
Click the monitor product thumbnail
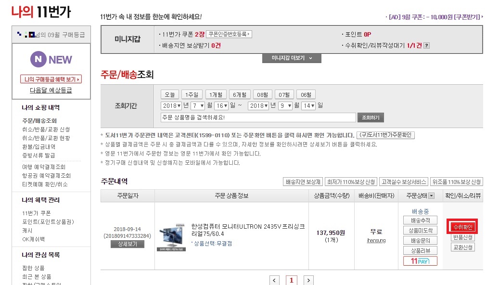coord(171,237)
